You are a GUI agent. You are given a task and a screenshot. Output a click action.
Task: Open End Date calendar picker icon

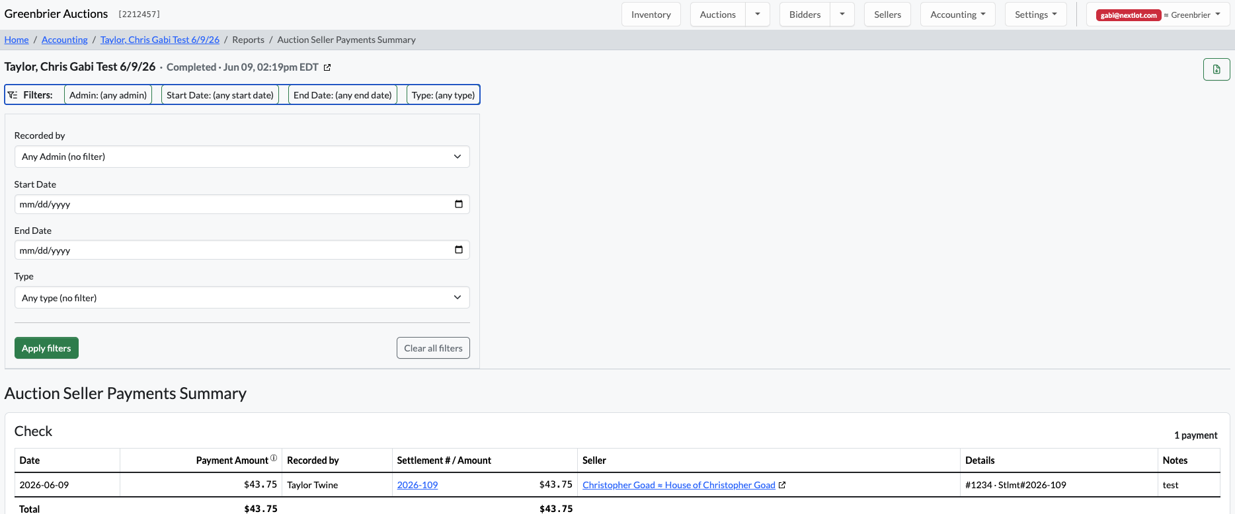(x=459, y=250)
